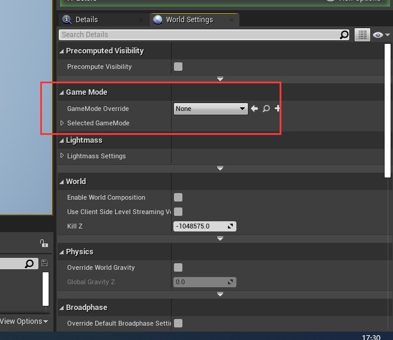Click the taskbar clock showing 17:30
Viewport: 393px width, 340px height.
[371, 337]
